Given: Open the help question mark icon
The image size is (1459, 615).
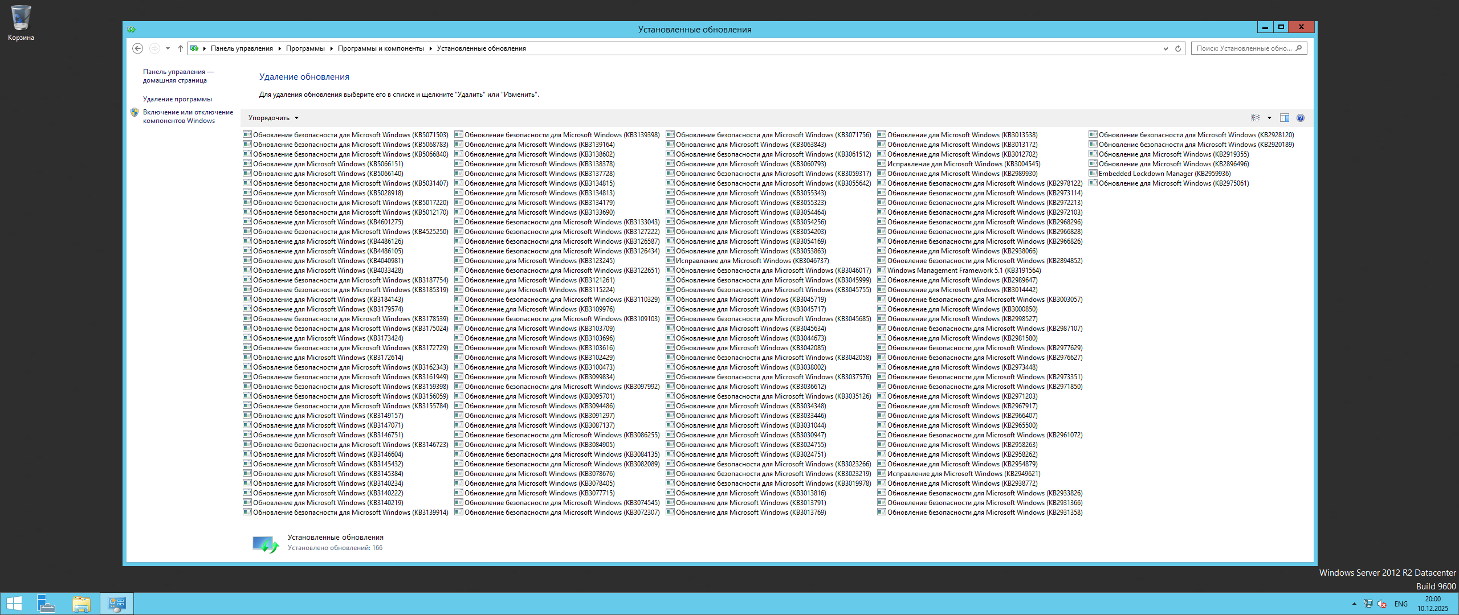Looking at the screenshot, I should 1301,118.
